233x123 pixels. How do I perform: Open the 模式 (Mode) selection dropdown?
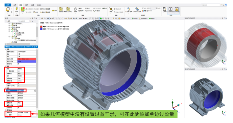(86, 19)
